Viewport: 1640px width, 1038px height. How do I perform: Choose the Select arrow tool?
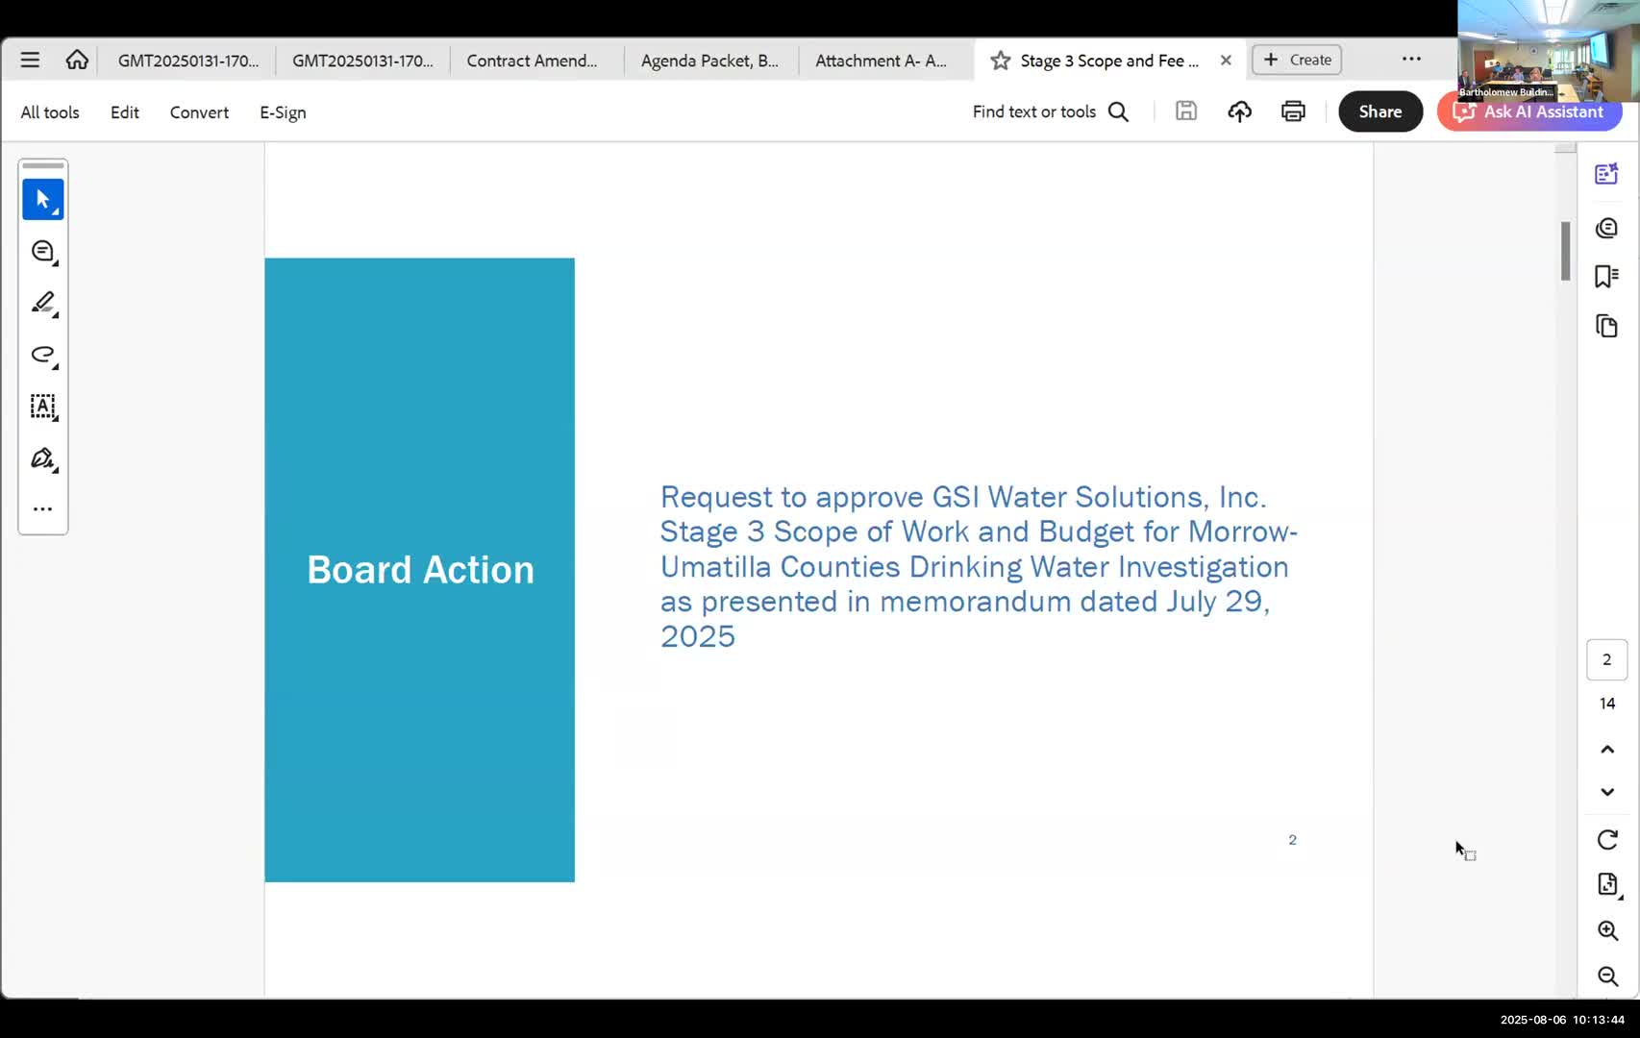click(x=43, y=199)
